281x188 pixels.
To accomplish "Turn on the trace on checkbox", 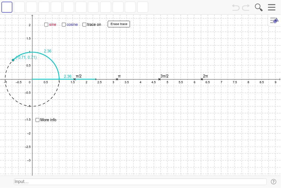I will [85, 25].
